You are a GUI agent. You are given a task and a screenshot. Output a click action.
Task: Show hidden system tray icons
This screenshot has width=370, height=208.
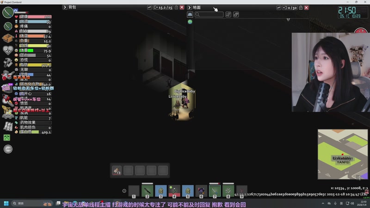click(x=323, y=203)
